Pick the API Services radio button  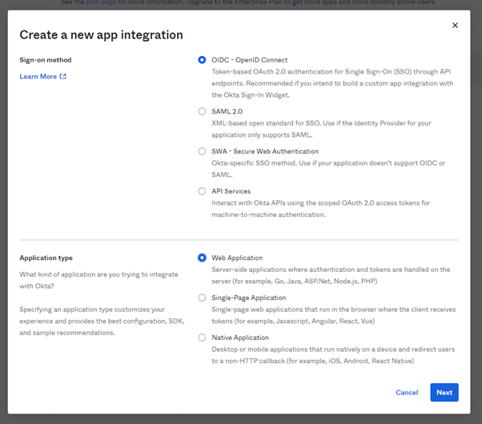coord(202,191)
